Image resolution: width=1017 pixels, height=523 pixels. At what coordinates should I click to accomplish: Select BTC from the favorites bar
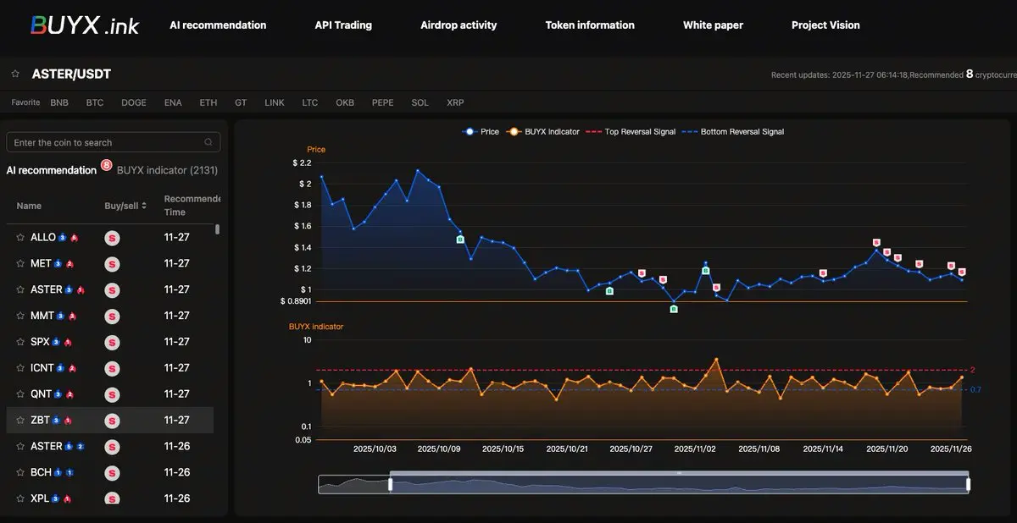95,102
